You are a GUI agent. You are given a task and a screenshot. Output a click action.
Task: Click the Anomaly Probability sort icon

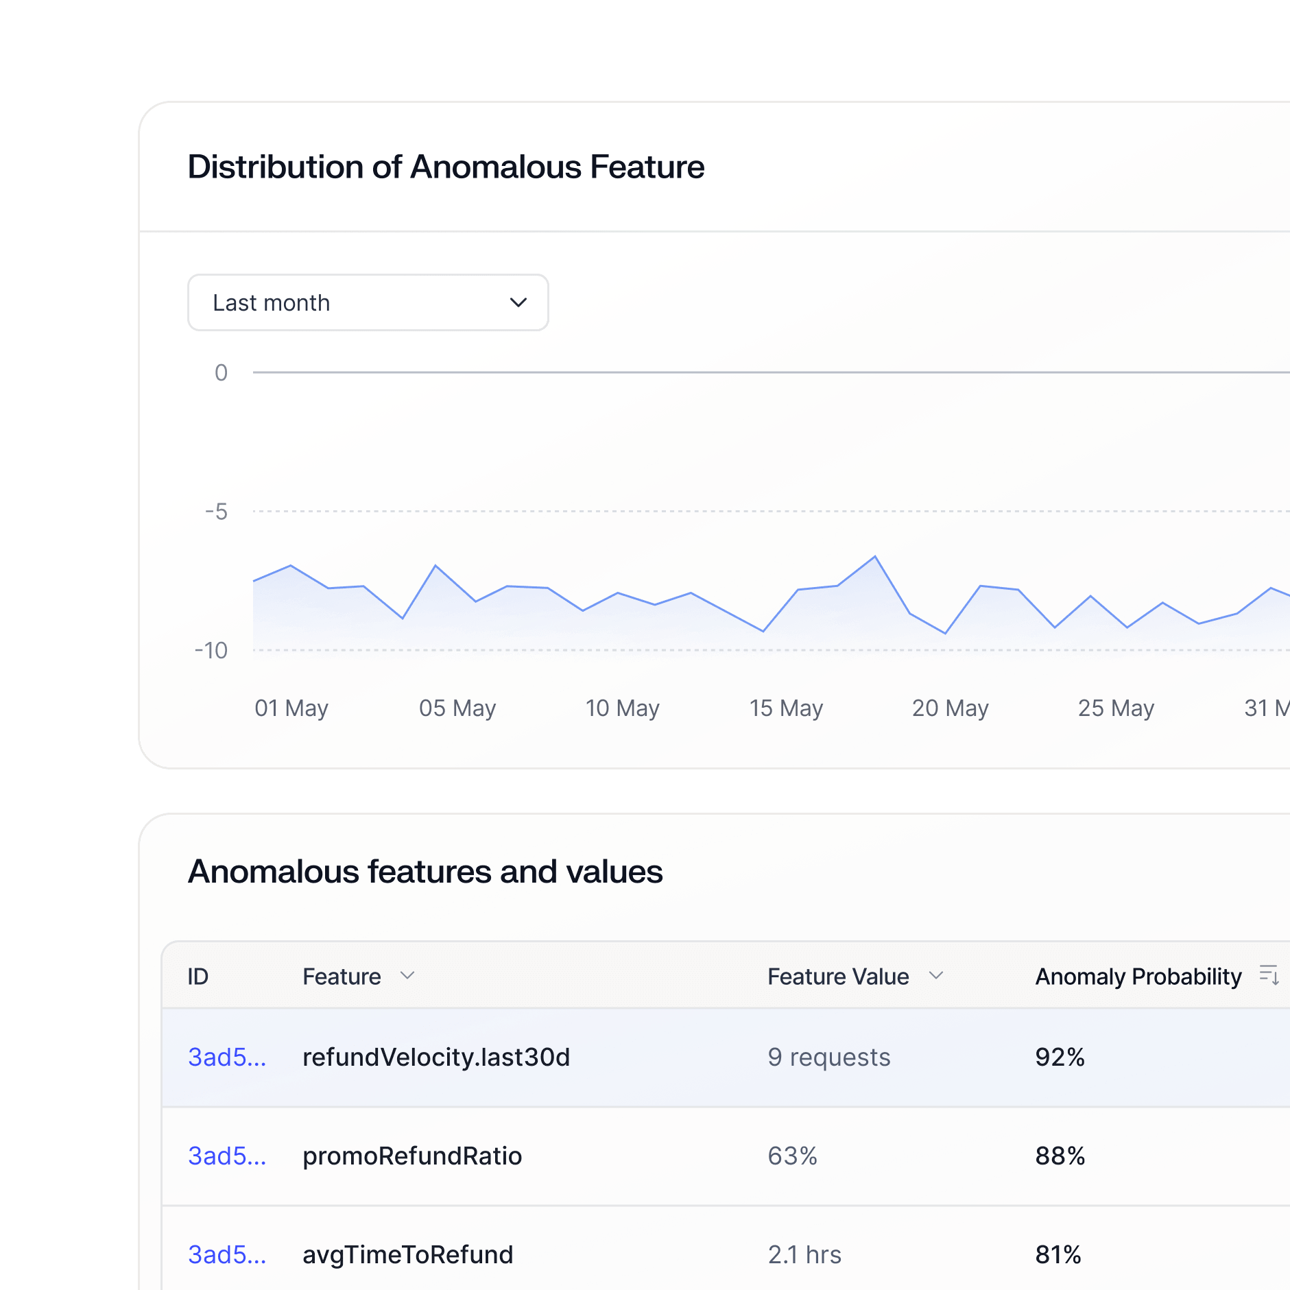[1269, 975]
